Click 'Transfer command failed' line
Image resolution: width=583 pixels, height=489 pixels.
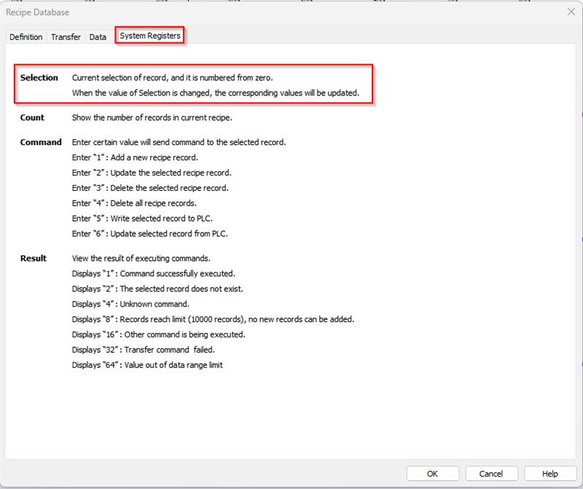(144, 350)
